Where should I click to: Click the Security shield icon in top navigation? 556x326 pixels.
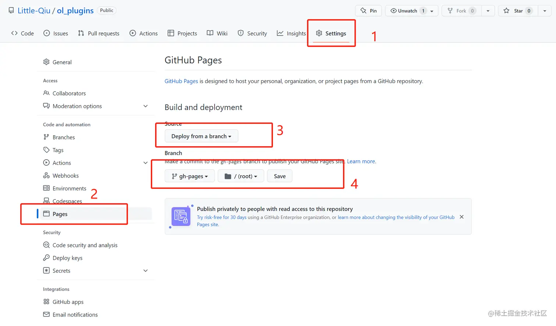coord(240,33)
